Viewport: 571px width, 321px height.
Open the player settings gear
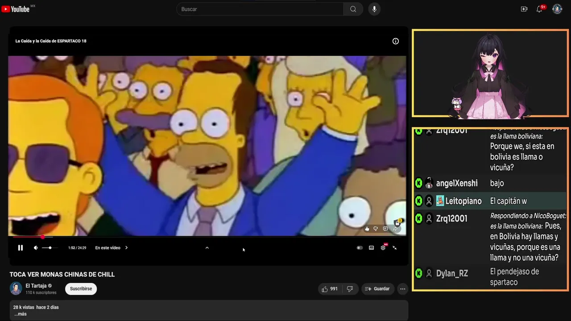point(383,248)
